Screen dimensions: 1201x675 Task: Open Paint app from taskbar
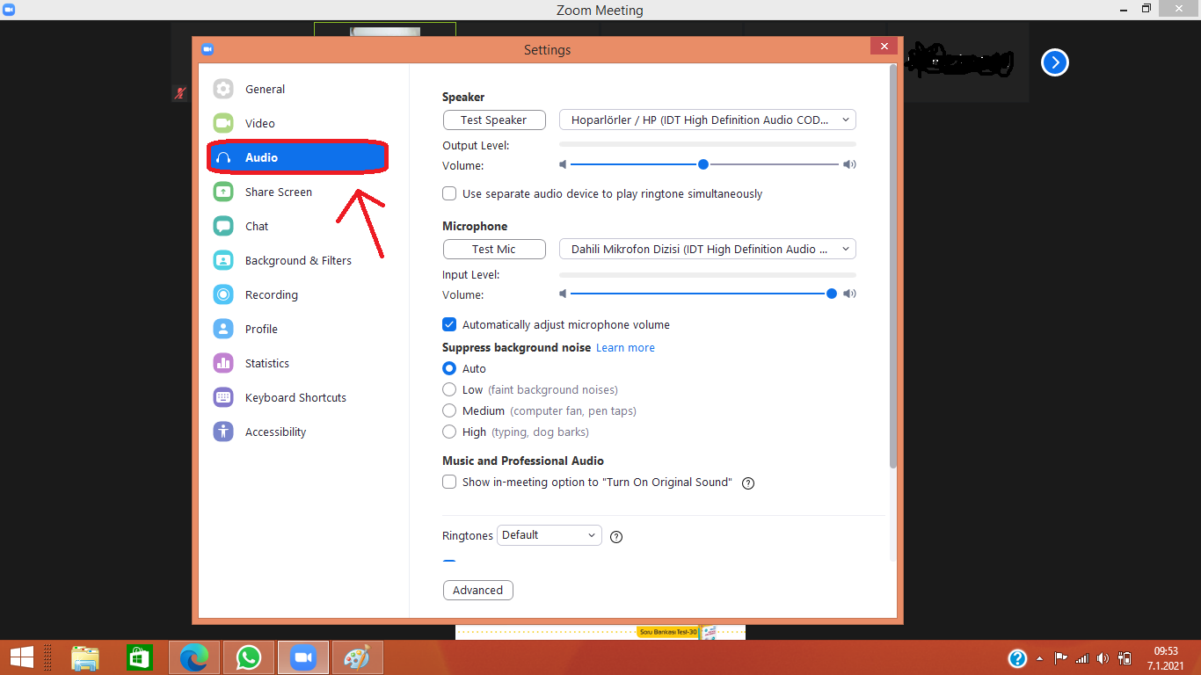pyautogui.click(x=358, y=657)
